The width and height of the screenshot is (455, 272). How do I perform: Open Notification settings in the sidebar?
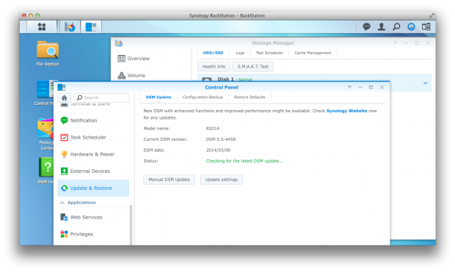(93, 120)
